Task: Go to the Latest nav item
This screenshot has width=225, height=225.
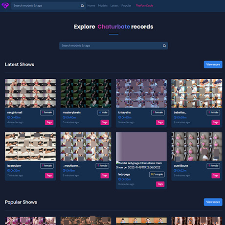Action: coord(114,6)
